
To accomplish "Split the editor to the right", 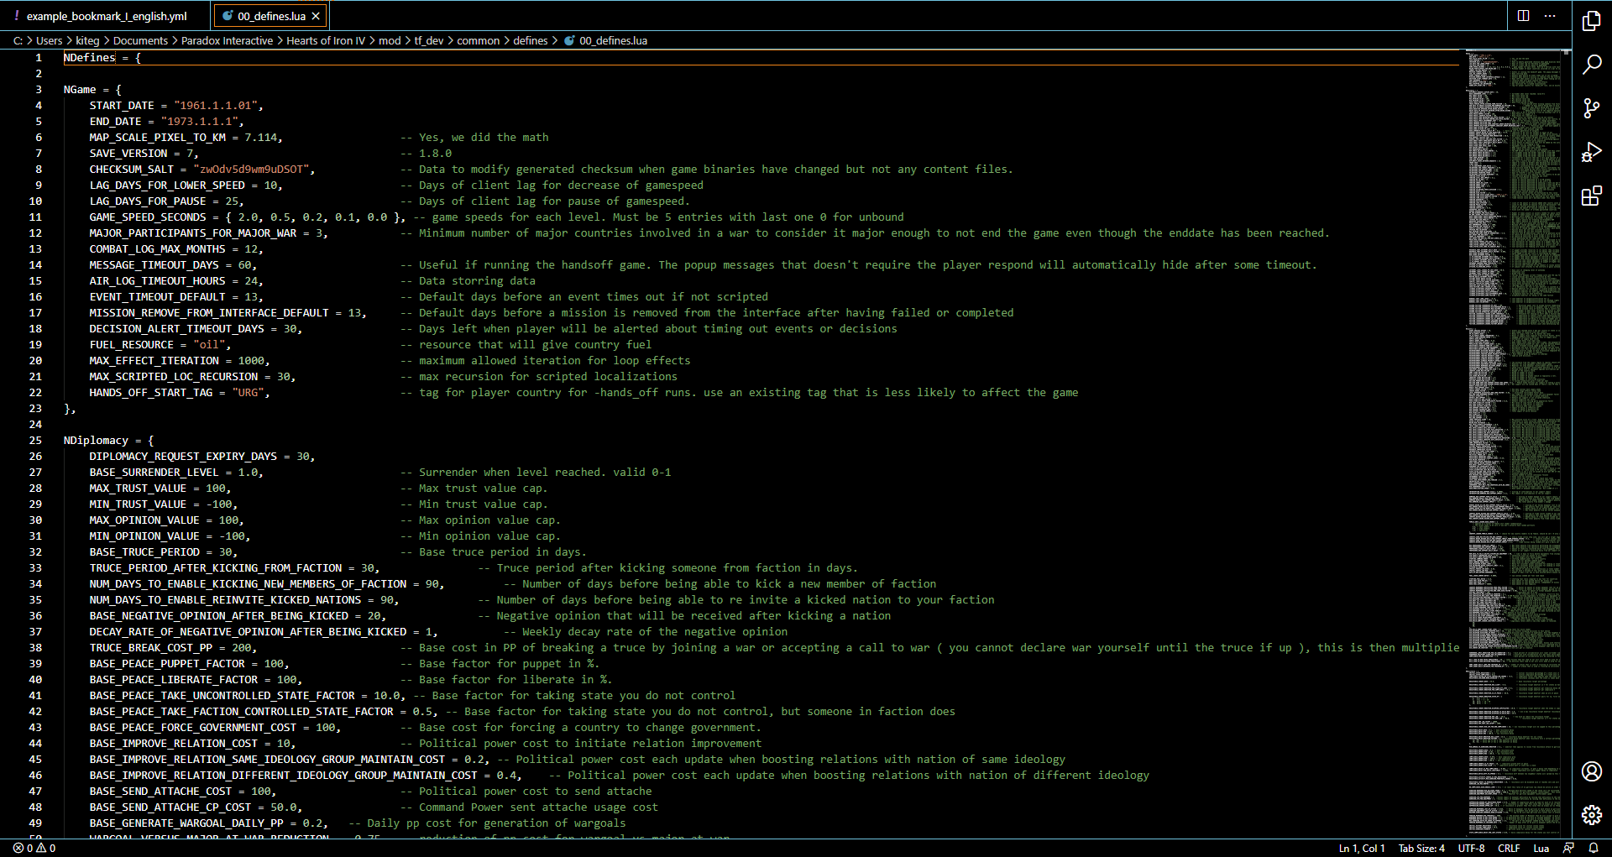I will [1524, 15].
